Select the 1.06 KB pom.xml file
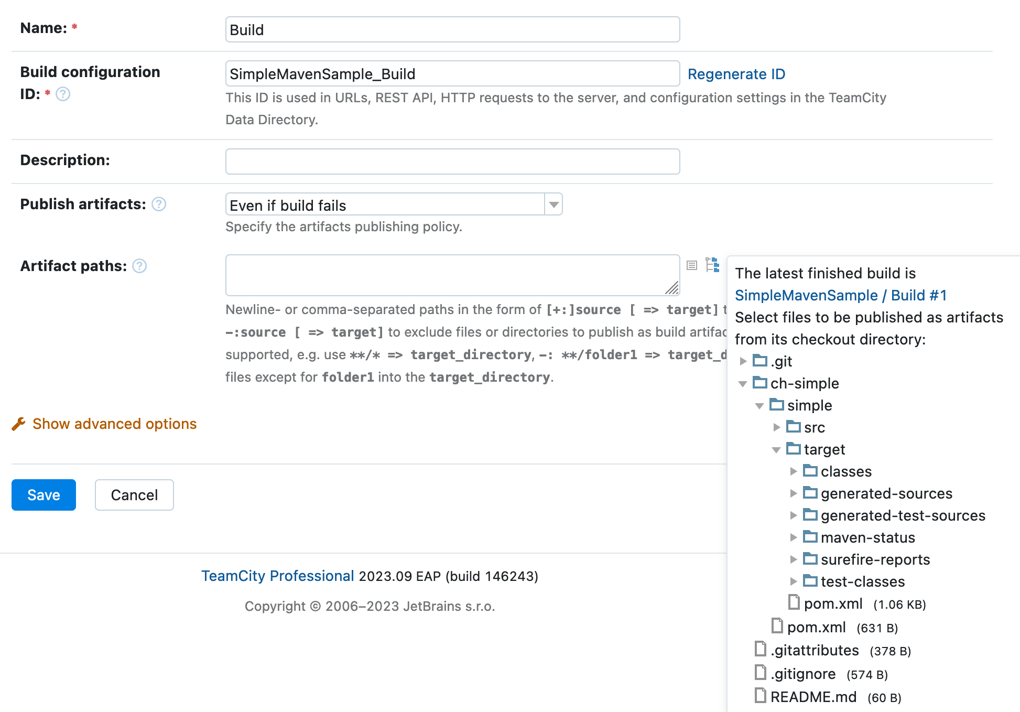 click(833, 603)
